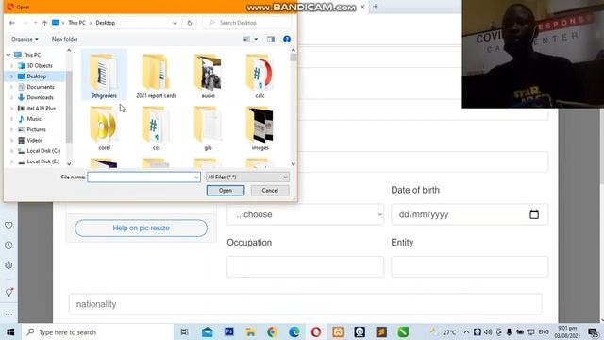Open view options dropdown arrow
The image size is (604, 340).
[256, 39]
